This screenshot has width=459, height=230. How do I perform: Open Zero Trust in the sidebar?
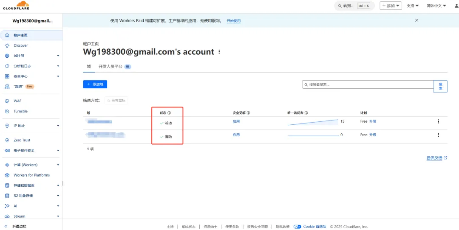(x=22, y=140)
